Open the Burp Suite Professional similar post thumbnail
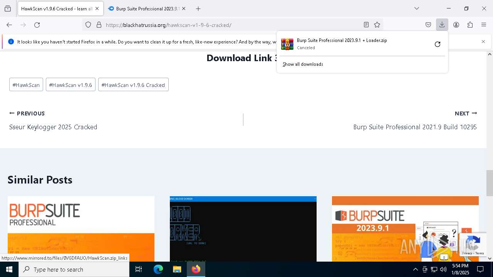The width and height of the screenshot is (493, 277). pyautogui.click(x=81, y=229)
